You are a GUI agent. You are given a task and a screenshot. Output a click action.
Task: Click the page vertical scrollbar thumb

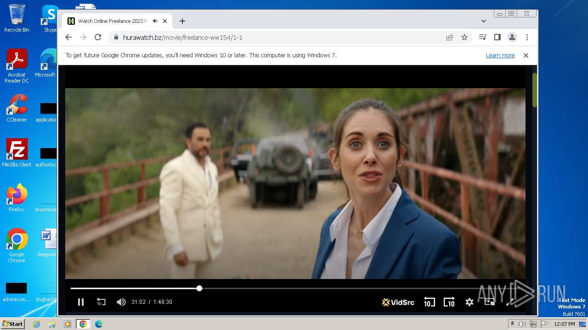(x=535, y=90)
